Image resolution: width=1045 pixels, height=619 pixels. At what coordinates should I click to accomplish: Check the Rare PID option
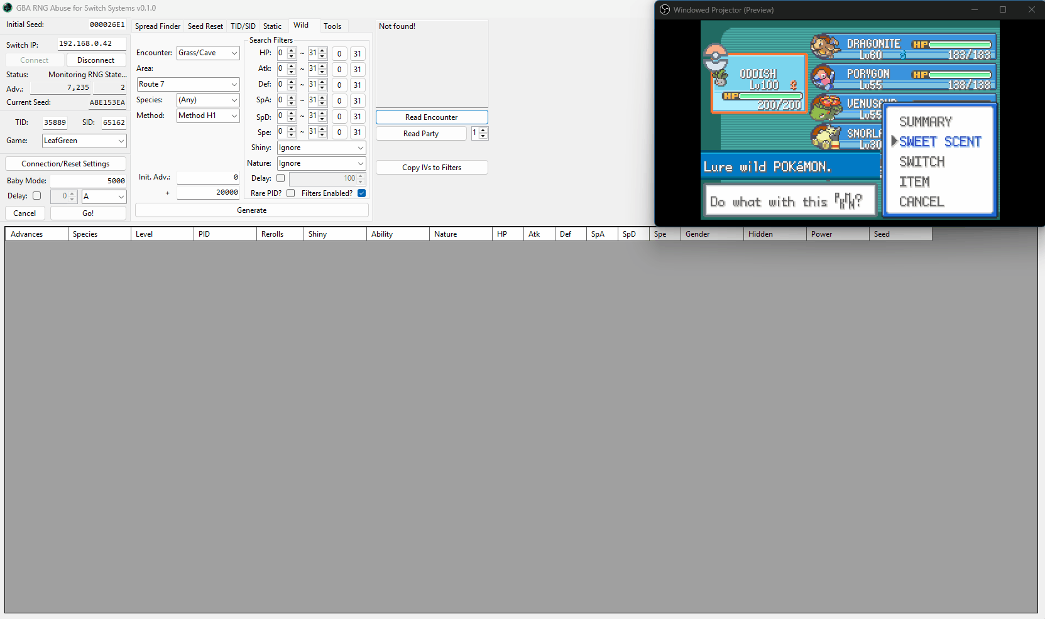291,193
